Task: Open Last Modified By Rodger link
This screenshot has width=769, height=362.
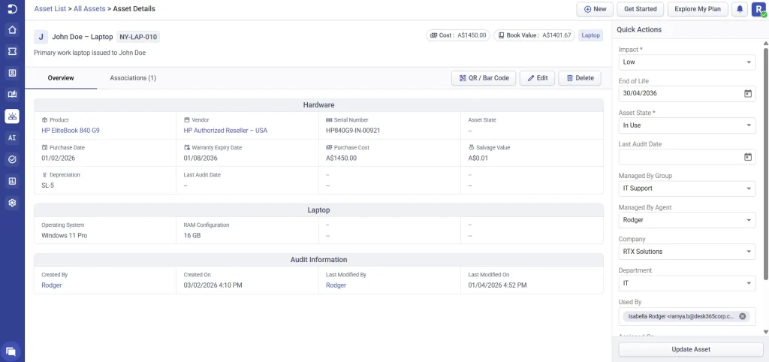Action: pos(336,285)
